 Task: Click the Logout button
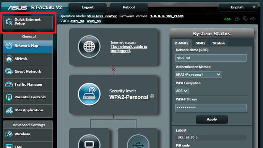pyautogui.click(x=88, y=7)
